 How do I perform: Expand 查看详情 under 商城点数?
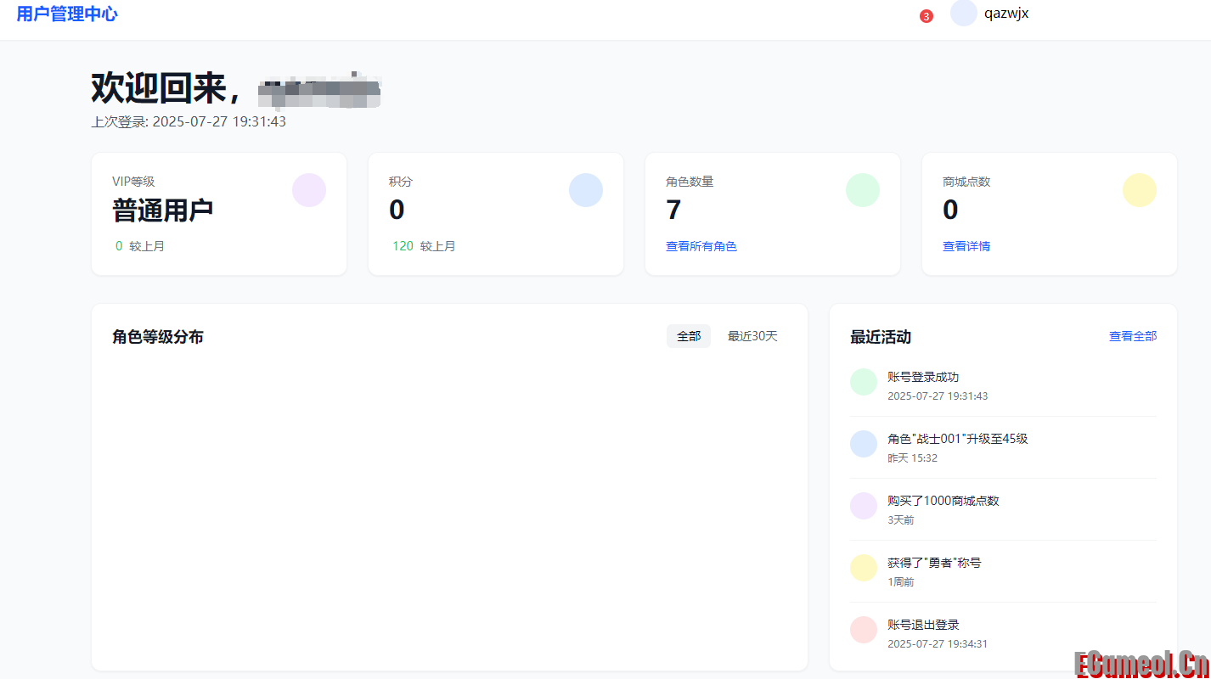point(966,245)
